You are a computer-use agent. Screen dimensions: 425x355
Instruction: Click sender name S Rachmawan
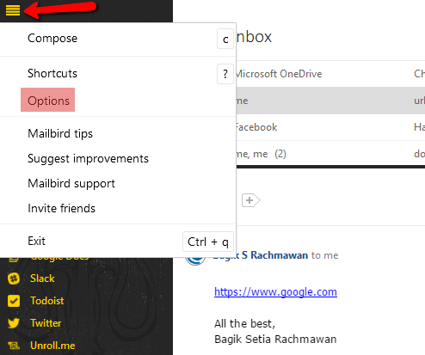click(274, 255)
